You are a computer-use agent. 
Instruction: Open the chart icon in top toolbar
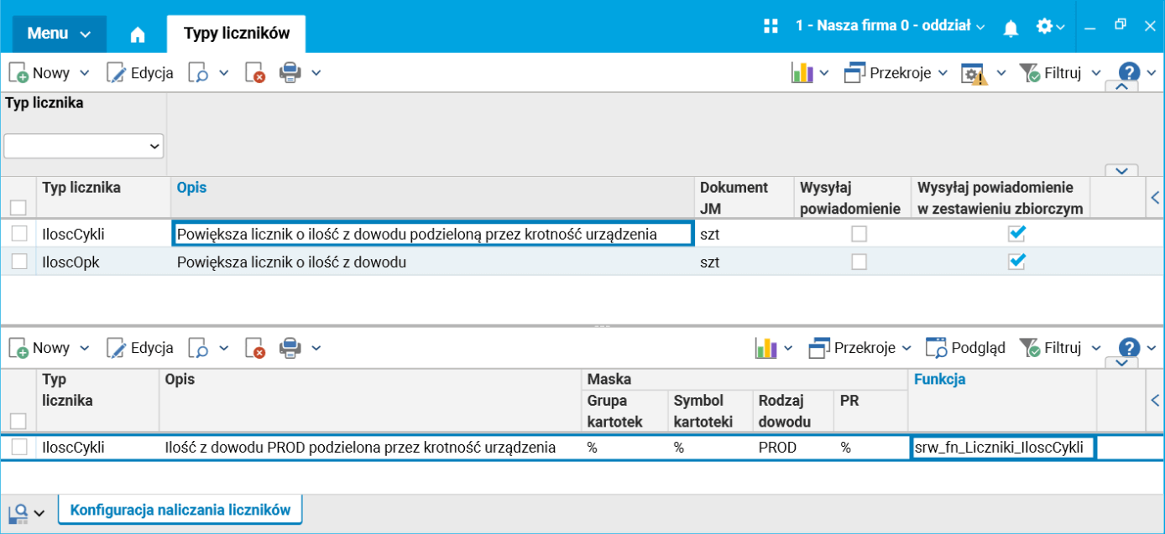point(802,73)
